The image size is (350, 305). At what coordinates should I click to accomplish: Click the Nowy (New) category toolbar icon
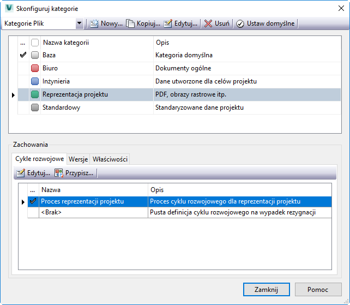pyautogui.click(x=94, y=24)
